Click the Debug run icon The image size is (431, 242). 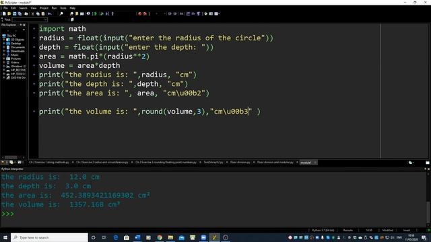pyautogui.click(x=102, y=13)
